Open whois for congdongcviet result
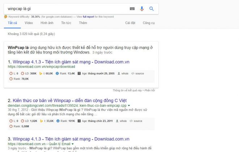Screen dimensions: 239x152 [123, 121]
